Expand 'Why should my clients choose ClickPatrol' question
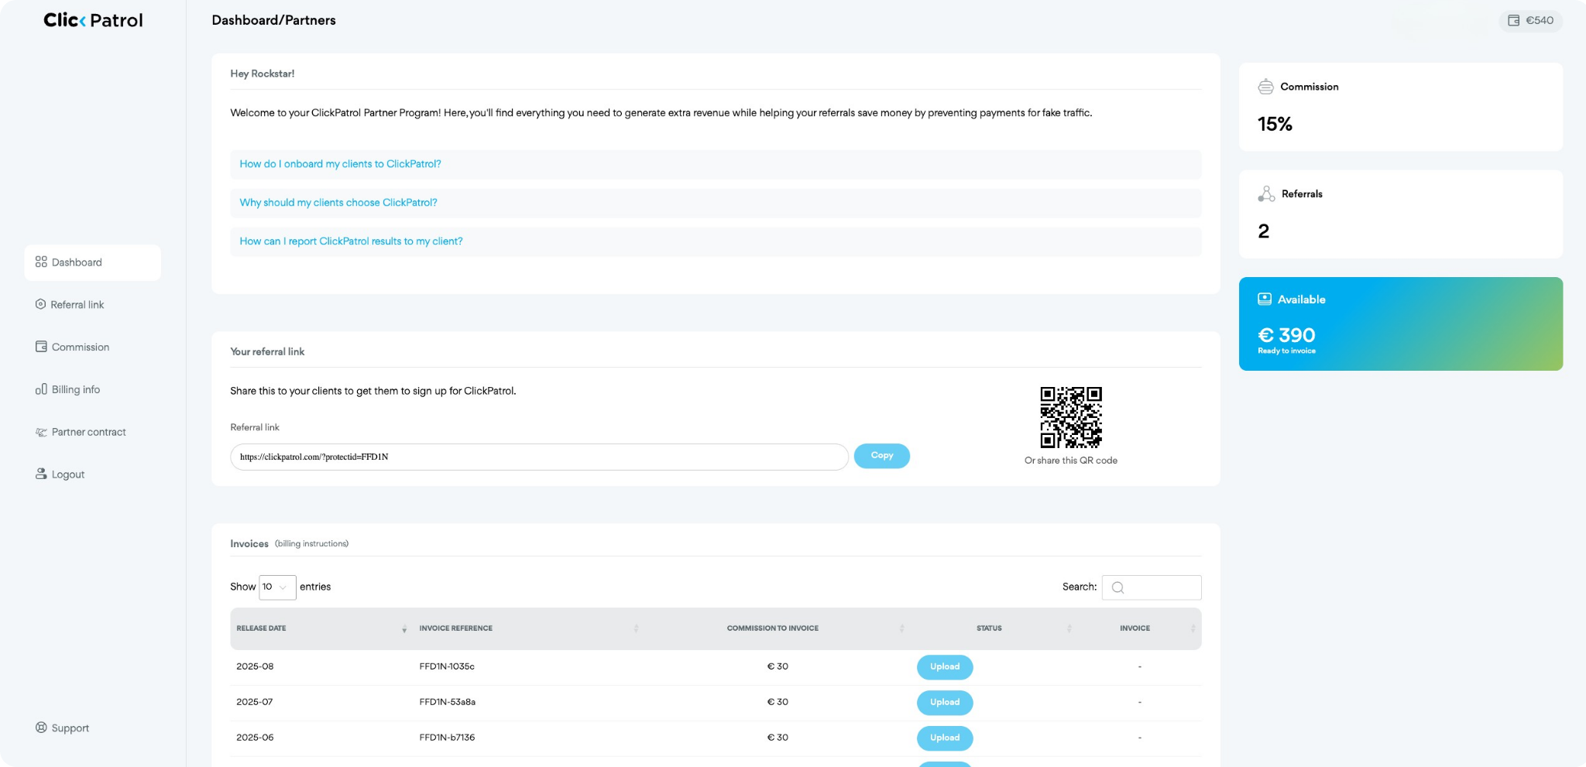This screenshot has width=1586, height=767. pos(338,203)
